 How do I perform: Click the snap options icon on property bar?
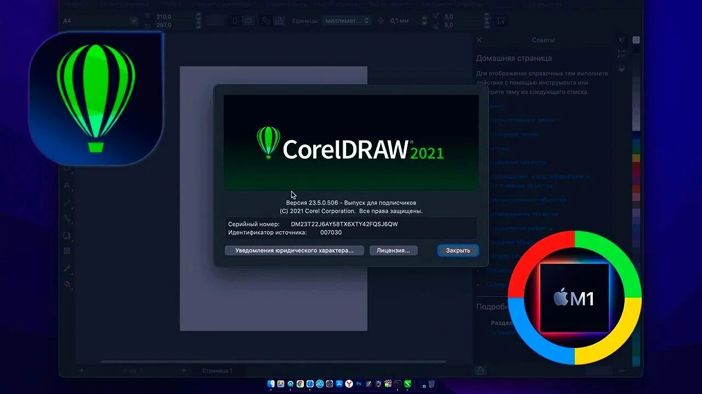(x=502, y=21)
